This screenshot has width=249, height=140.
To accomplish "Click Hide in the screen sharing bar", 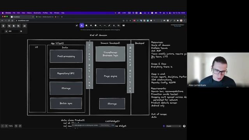I will point(112,125).
